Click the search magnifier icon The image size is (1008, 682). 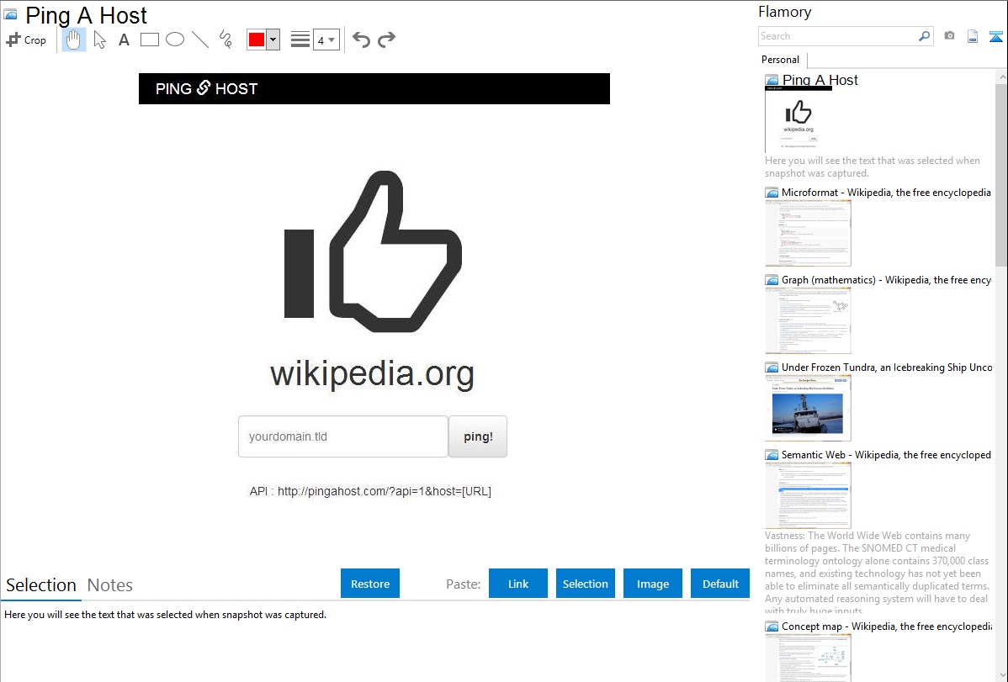click(925, 36)
